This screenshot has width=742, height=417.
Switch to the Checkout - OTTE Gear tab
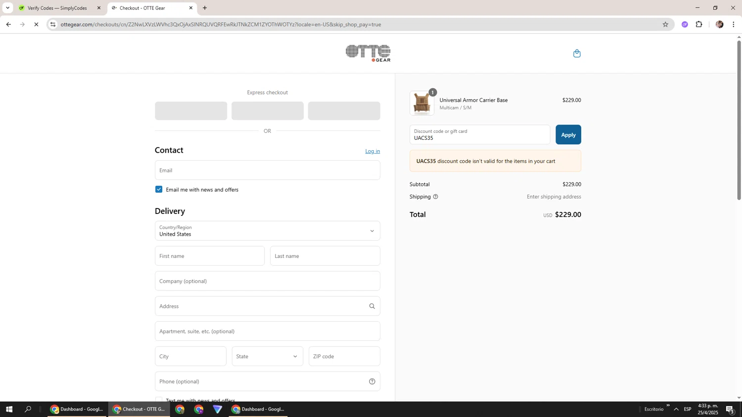152,8
